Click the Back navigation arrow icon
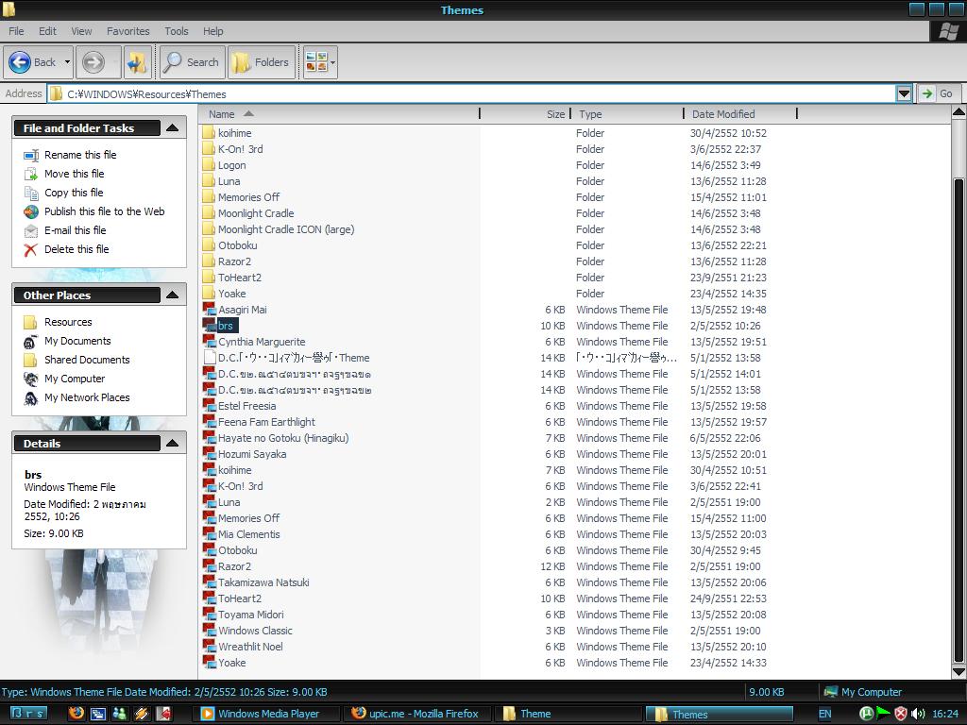 (20, 62)
